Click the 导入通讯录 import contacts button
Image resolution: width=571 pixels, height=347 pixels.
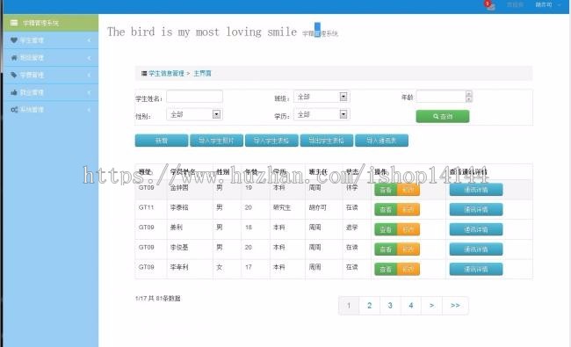click(x=381, y=141)
